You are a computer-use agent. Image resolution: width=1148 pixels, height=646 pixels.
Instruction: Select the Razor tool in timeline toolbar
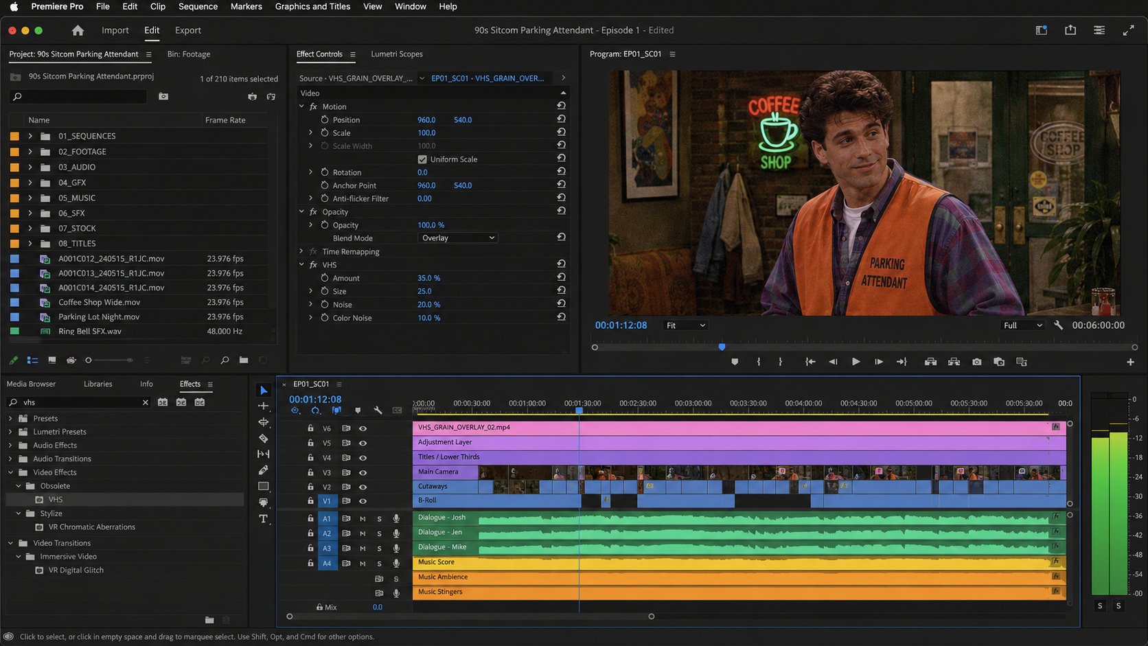click(x=263, y=438)
